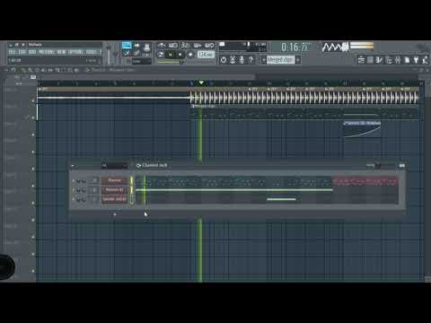The height and width of the screenshot is (323, 431).
Task: Open playlist options menu arrow
Action: [6, 70]
